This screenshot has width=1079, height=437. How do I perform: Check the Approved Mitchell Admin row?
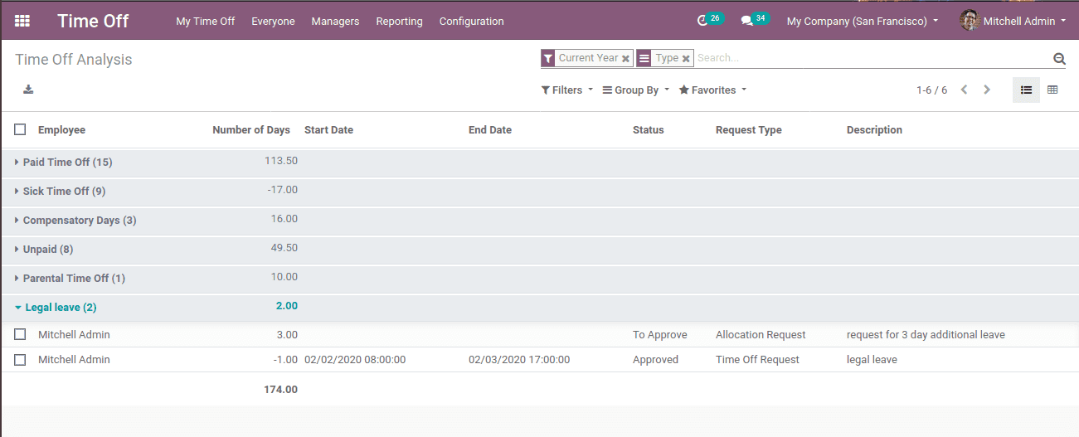pos(20,359)
